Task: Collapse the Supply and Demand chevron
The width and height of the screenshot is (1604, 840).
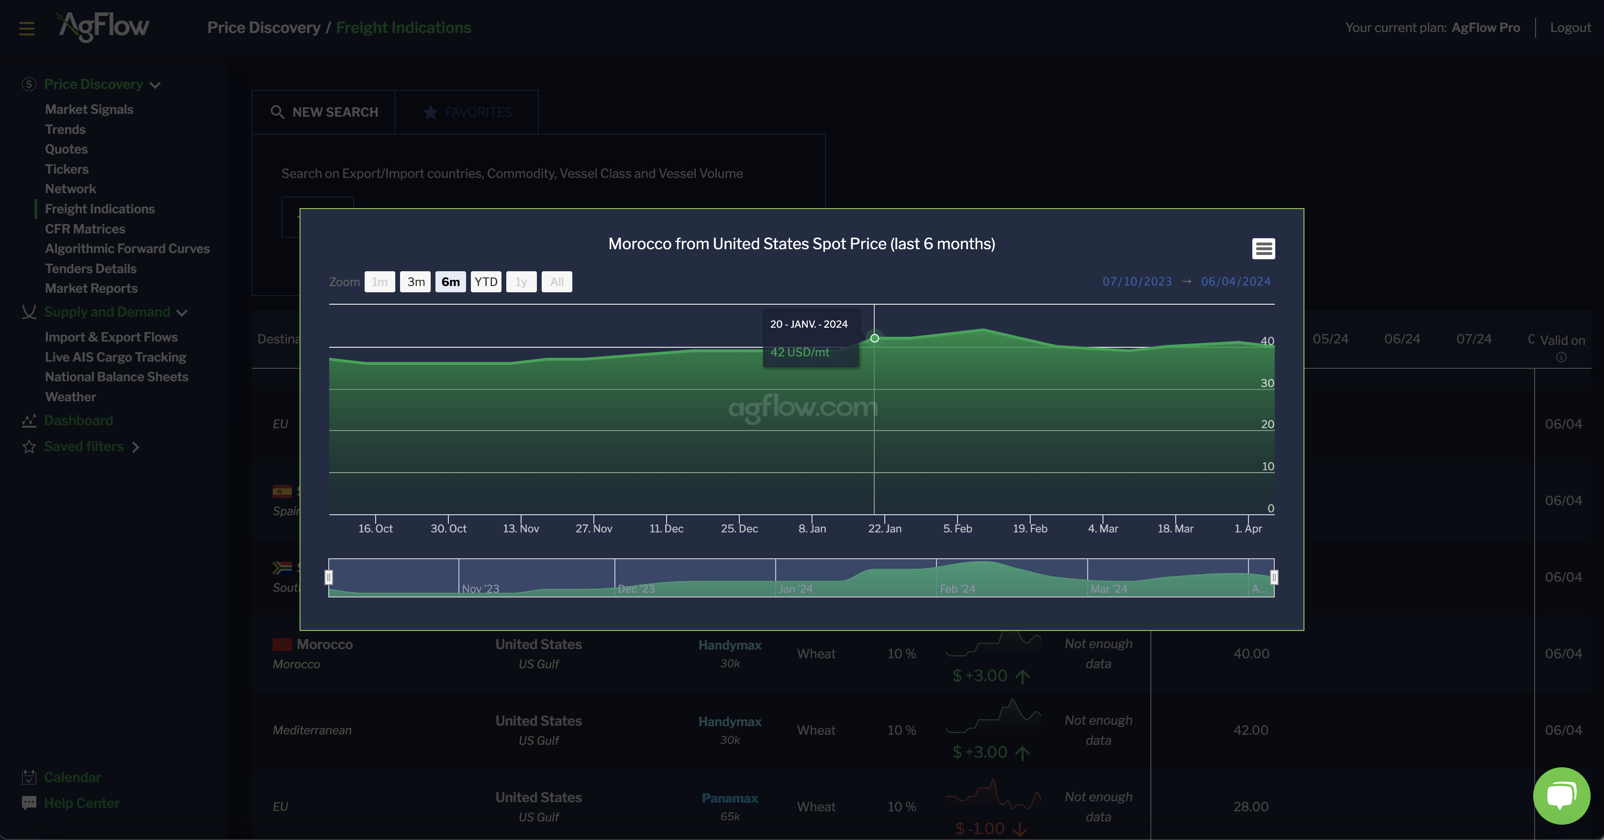Action: click(182, 312)
